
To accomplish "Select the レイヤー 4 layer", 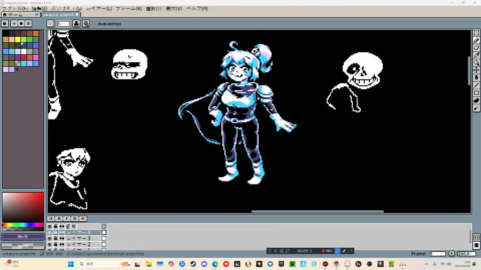I will [83, 232].
